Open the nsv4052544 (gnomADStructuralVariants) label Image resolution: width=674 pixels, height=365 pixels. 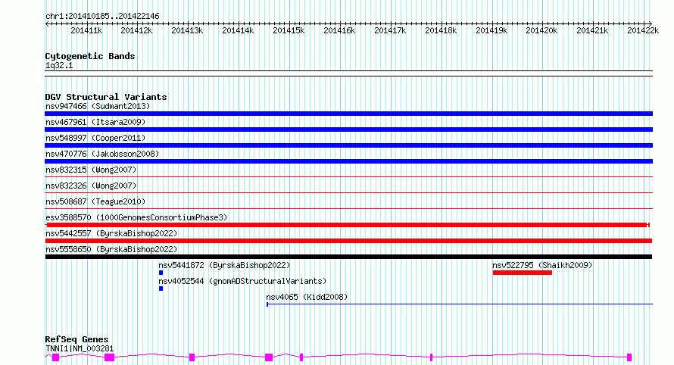coord(242,281)
